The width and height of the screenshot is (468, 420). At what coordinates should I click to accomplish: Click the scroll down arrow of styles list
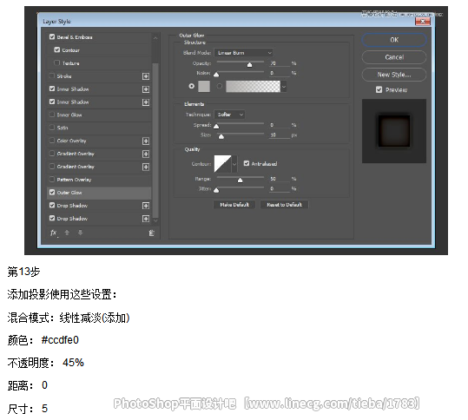tap(155, 220)
